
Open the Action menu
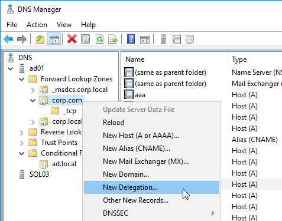37,25
